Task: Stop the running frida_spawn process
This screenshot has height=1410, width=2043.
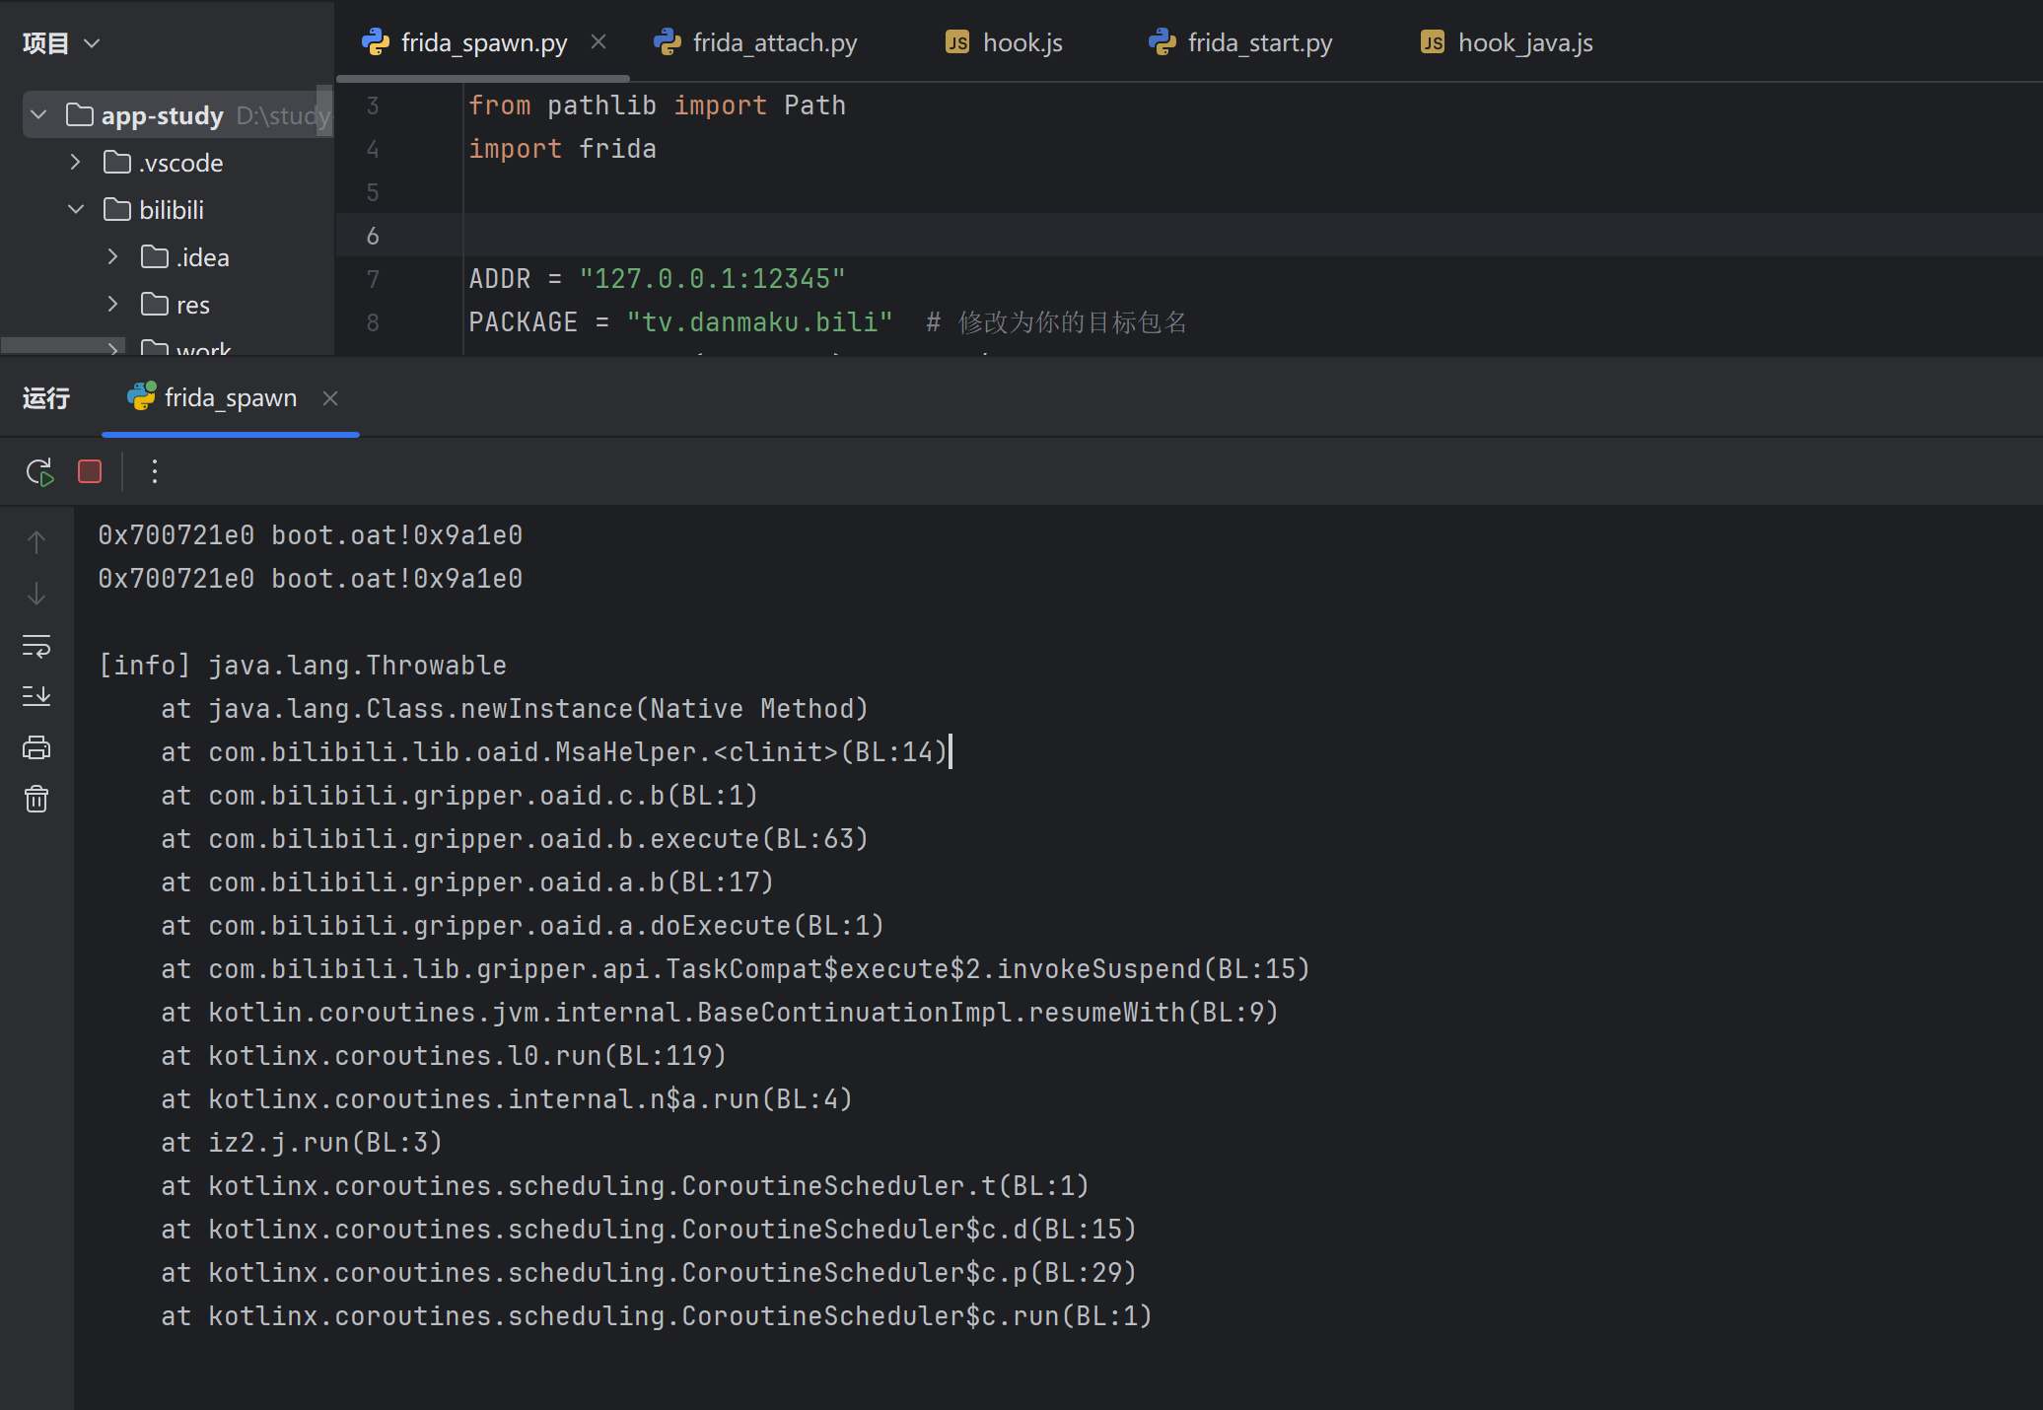Action: pyautogui.click(x=90, y=471)
